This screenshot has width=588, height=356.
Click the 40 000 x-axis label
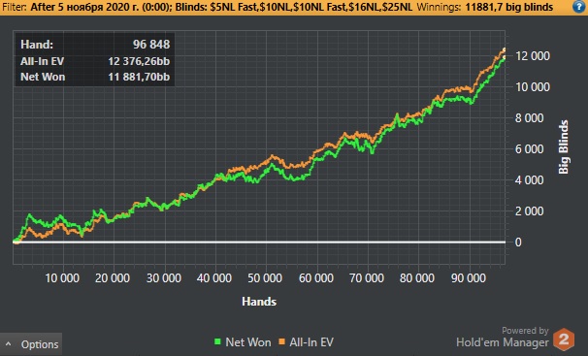coord(214,278)
